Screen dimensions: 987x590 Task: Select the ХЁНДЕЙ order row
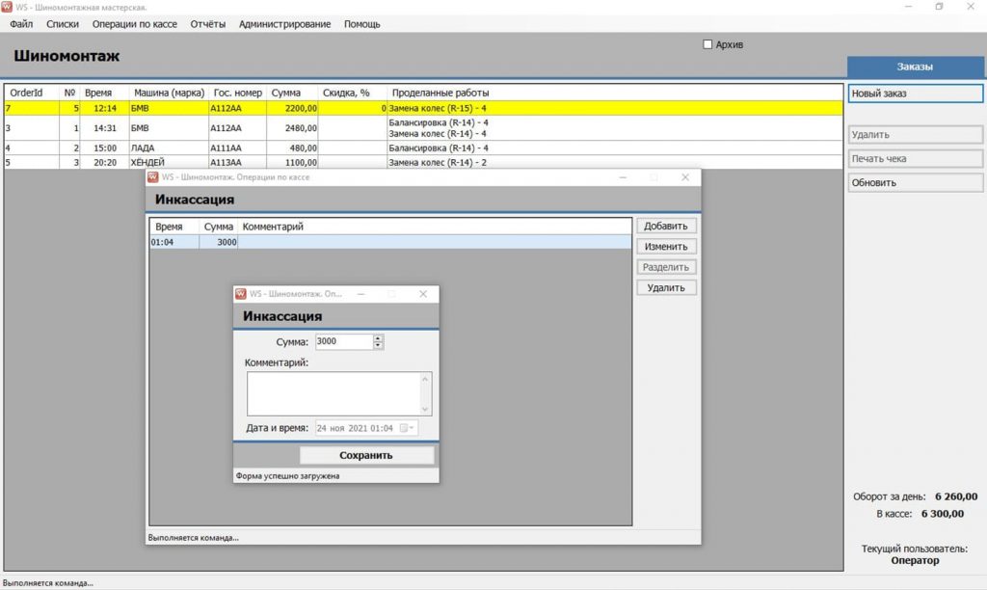coord(424,163)
